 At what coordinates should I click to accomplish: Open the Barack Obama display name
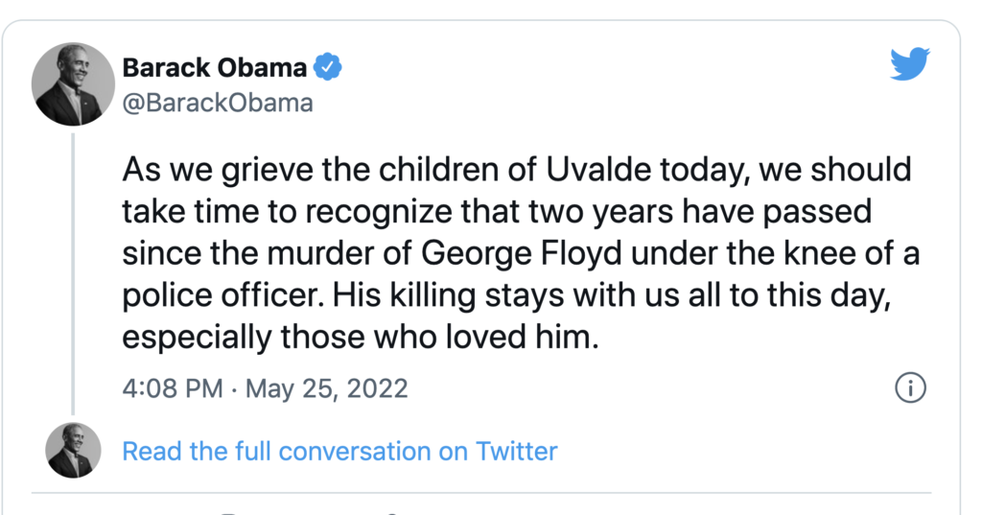(214, 68)
